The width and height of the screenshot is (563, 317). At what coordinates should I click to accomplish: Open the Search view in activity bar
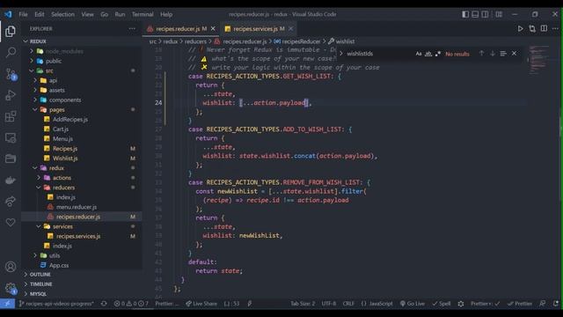point(11,53)
